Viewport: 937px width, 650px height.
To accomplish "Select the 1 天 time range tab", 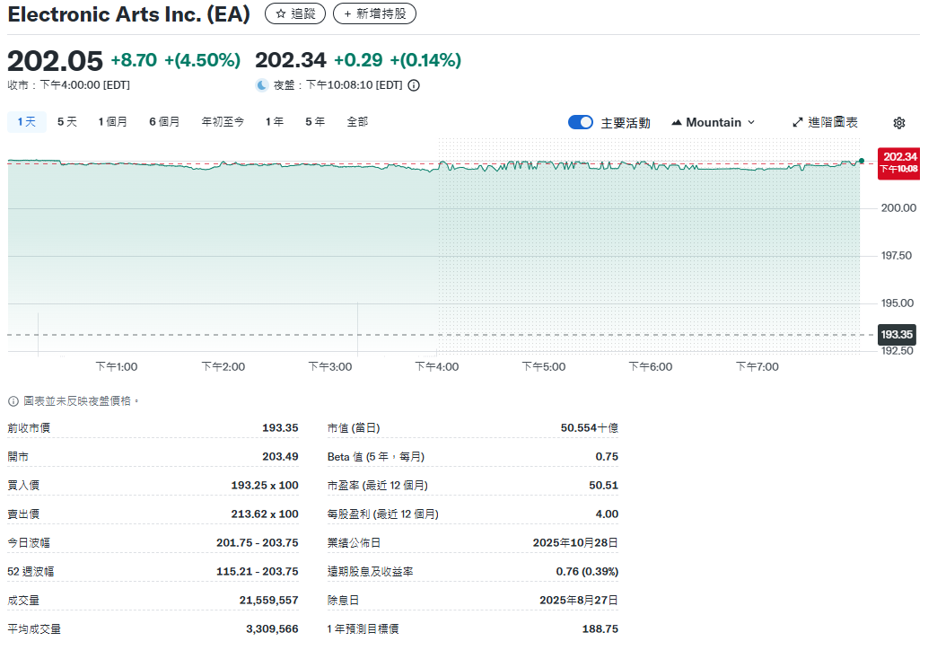I will 27,122.
